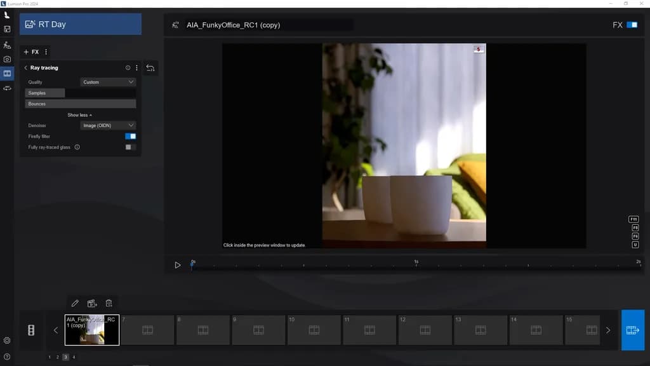Click the copy/reset effects arrows icon
This screenshot has height=366, width=650.
pos(150,68)
